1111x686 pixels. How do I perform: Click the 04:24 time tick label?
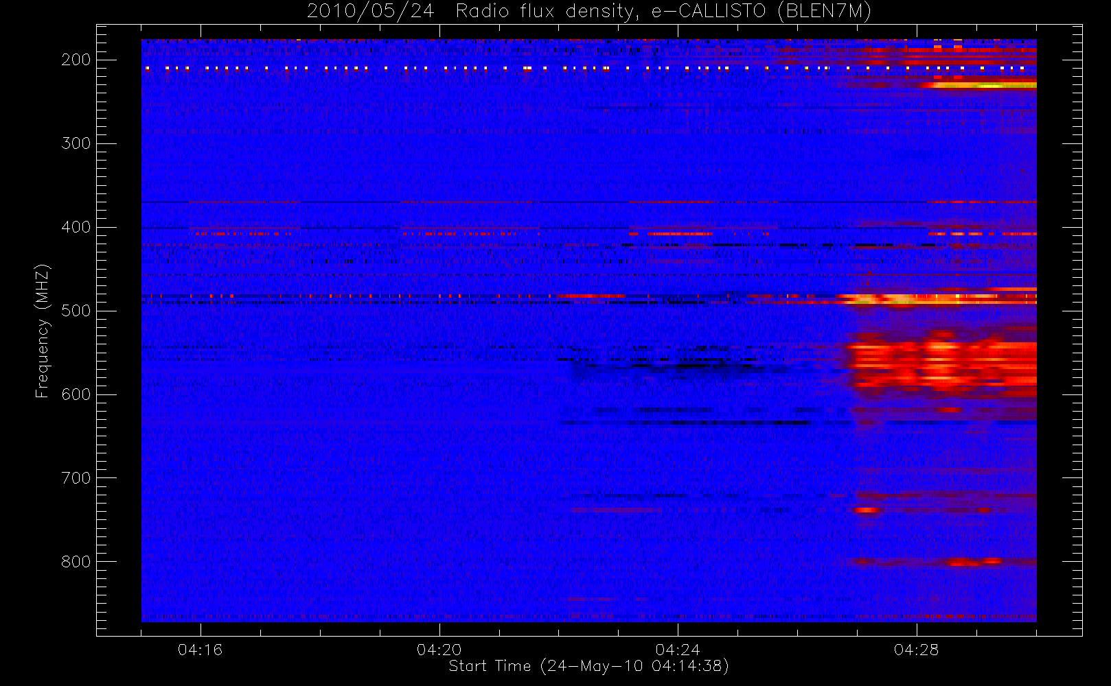(678, 650)
